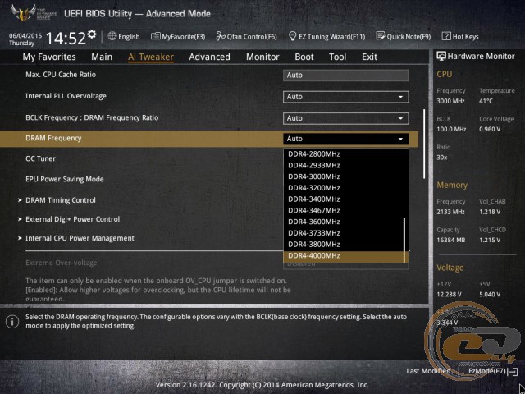Collapse the DRAM Frequency dropdown
The image size is (525, 394).
tap(346, 139)
